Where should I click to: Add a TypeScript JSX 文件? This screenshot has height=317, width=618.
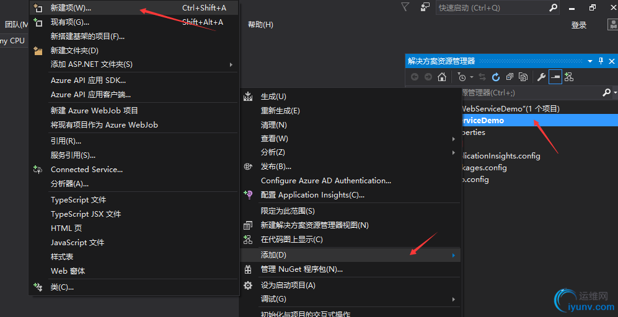(134, 214)
